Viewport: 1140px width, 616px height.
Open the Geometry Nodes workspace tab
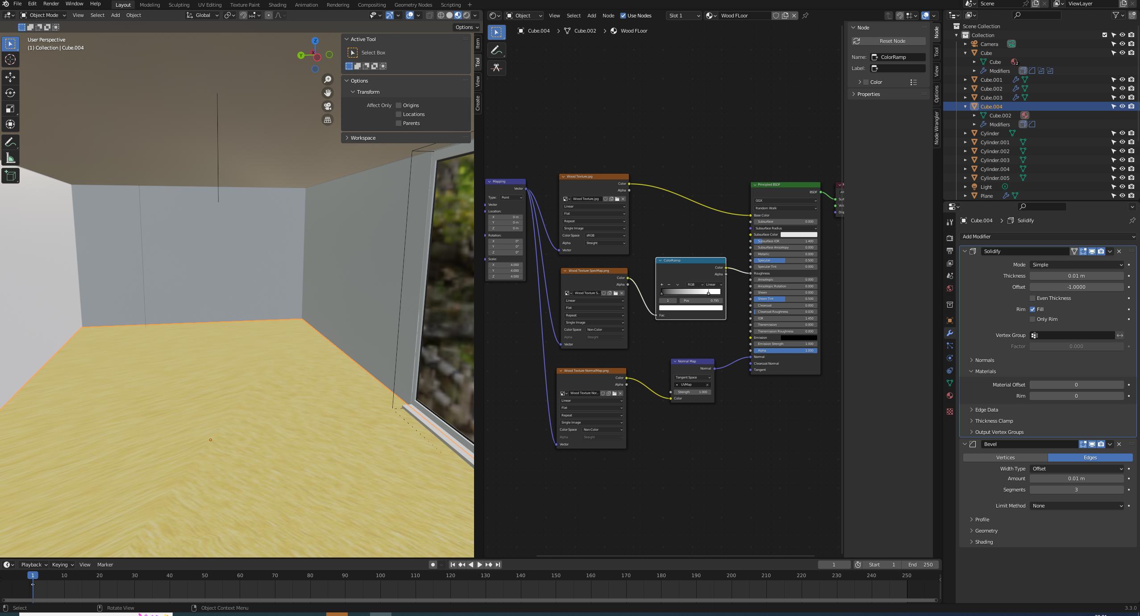(413, 5)
